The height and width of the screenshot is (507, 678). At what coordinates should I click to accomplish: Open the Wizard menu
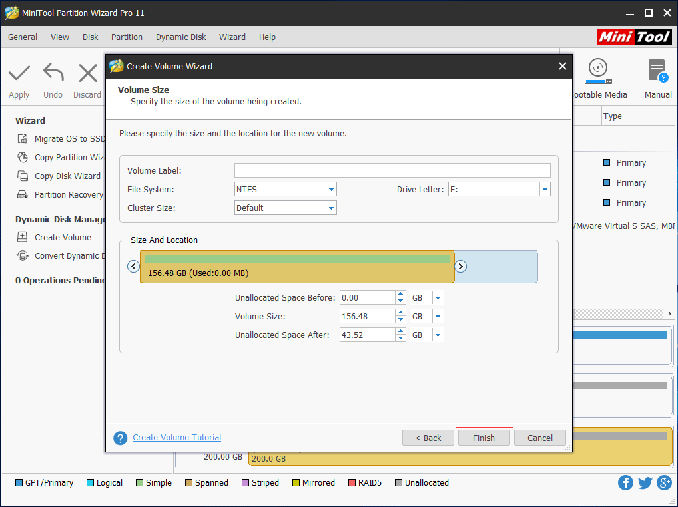tap(232, 37)
